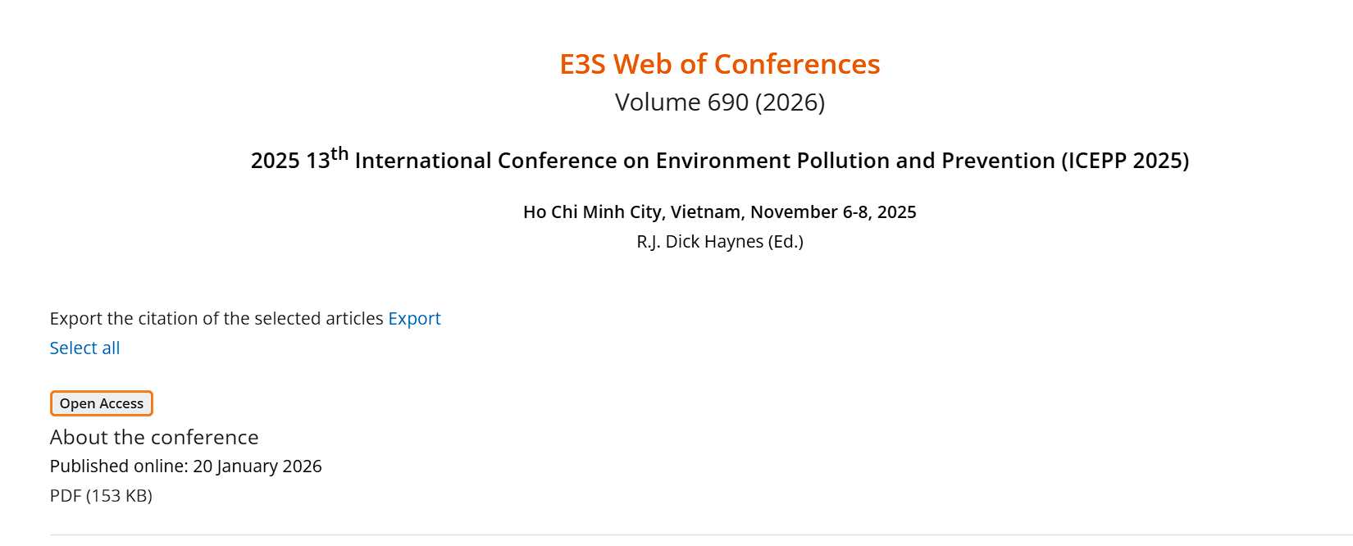Download the PDF of About the conference
The image size is (1353, 546).
pos(66,496)
